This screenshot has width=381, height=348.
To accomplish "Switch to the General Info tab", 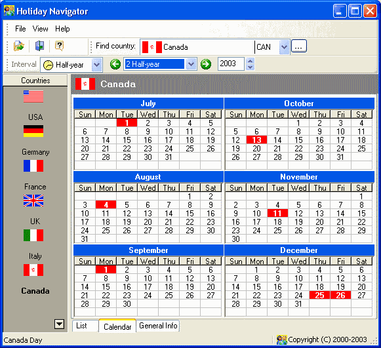I will click(x=158, y=326).
